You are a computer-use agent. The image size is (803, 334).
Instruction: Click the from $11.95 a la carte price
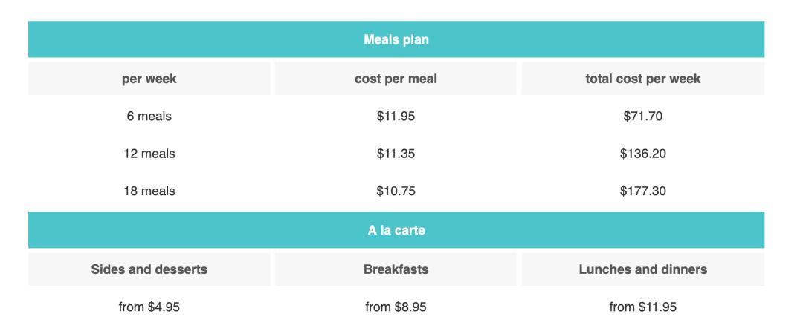tap(642, 307)
